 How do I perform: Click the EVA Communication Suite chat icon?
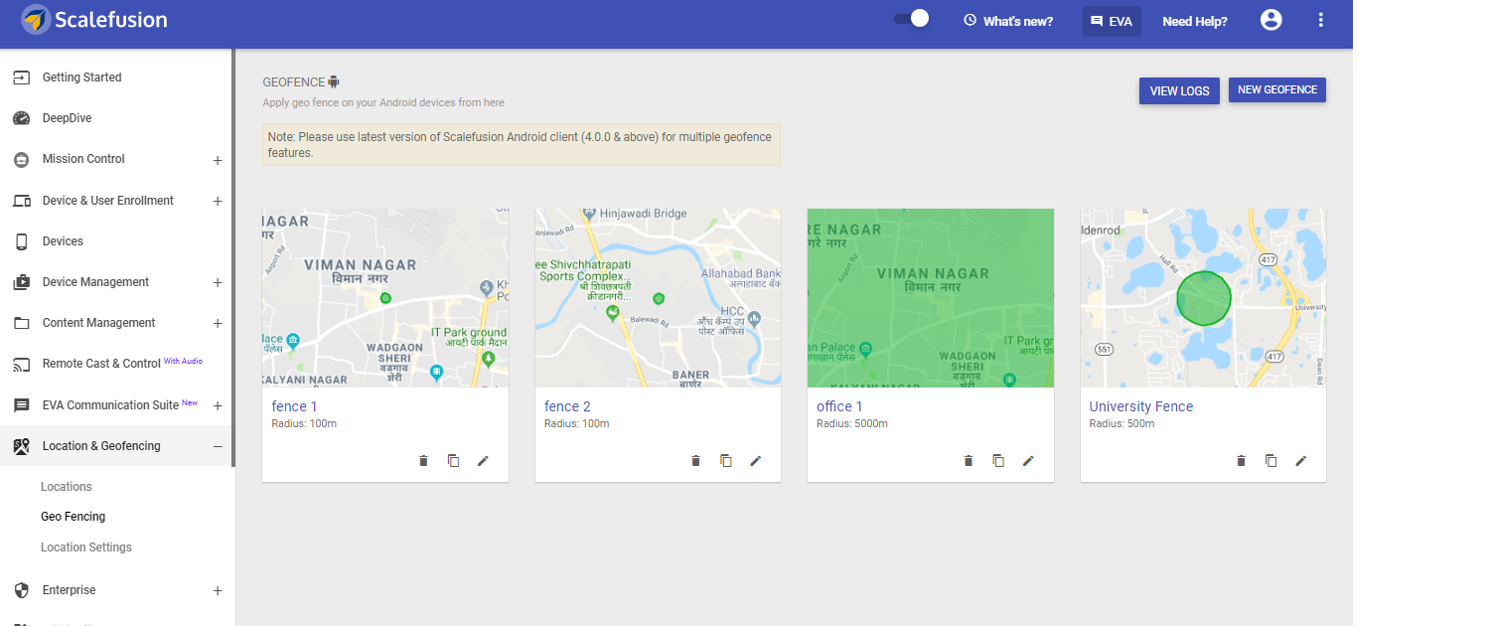(x=22, y=405)
